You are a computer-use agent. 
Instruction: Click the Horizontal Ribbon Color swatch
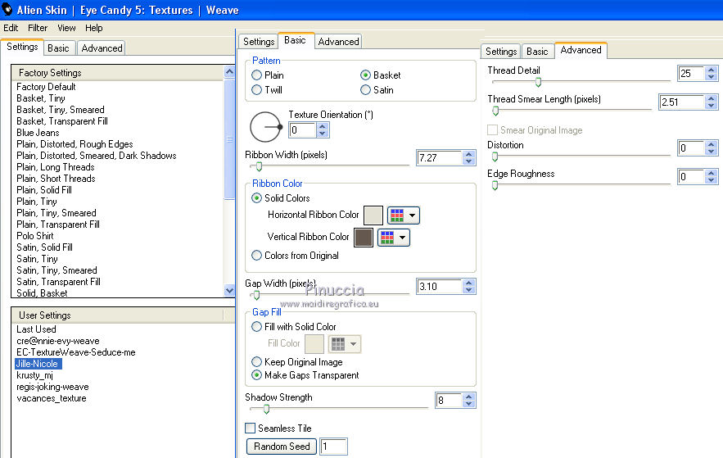point(373,215)
